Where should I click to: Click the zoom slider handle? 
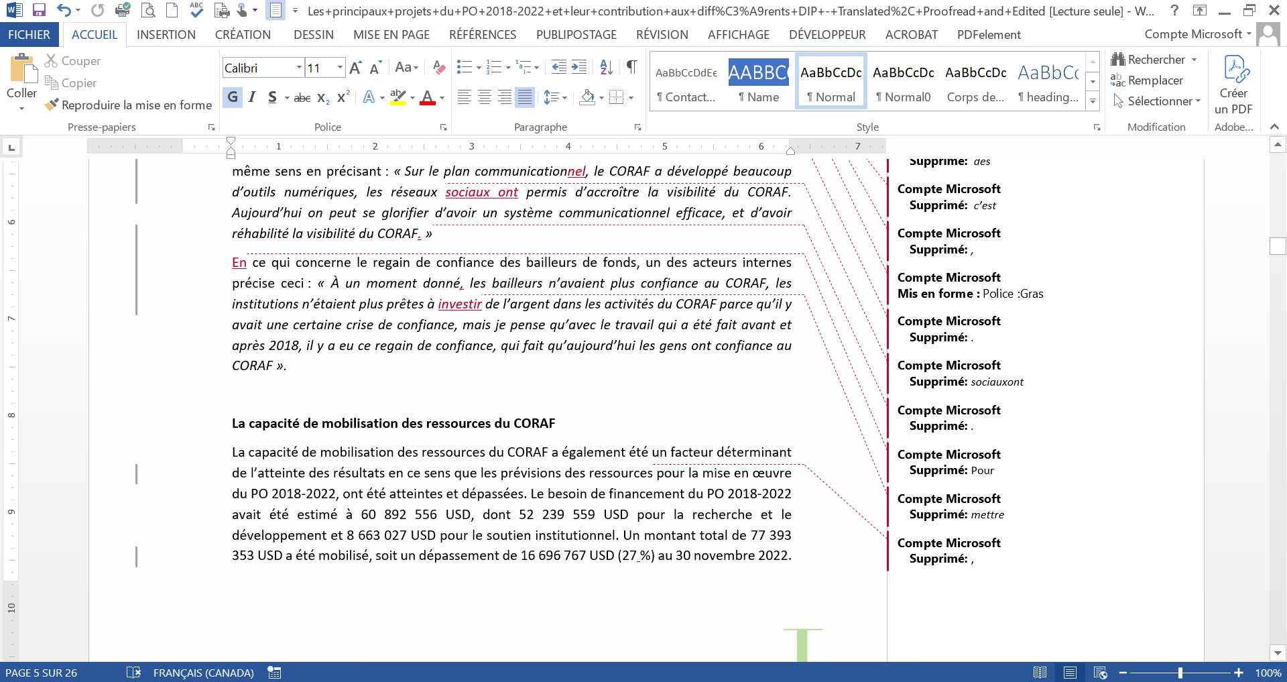pos(1180,672)
